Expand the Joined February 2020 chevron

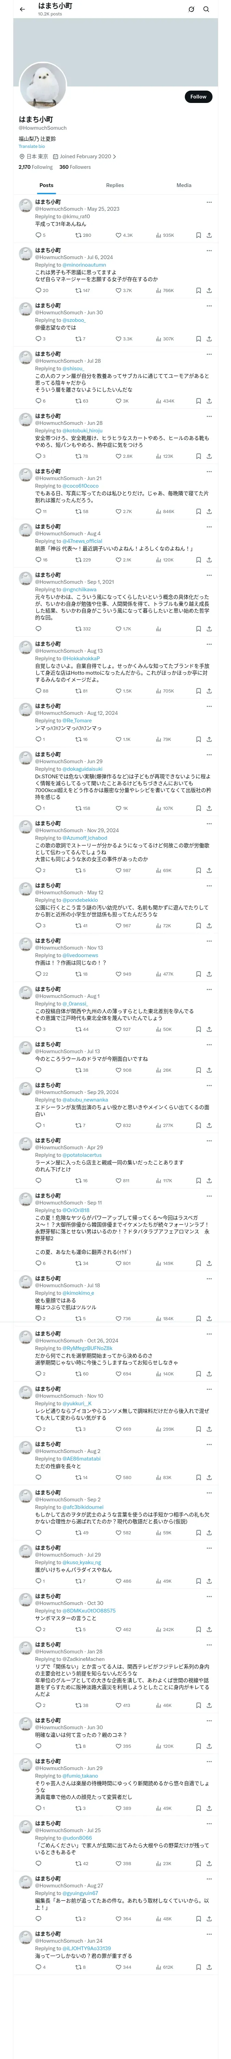click(x=115, y=157)
